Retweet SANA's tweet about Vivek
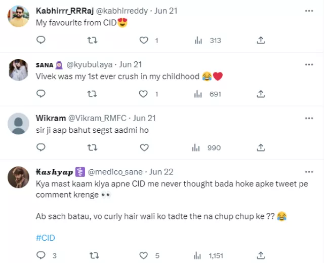 point(92,94)
